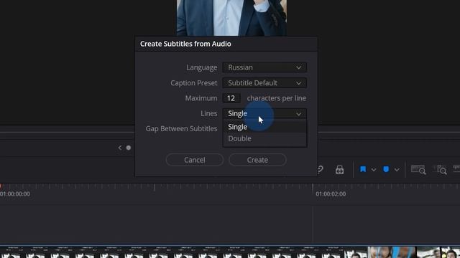Click the Maximum characters per line field
The height and width of the screenshot is (258, 460).
tap(231, 98)
